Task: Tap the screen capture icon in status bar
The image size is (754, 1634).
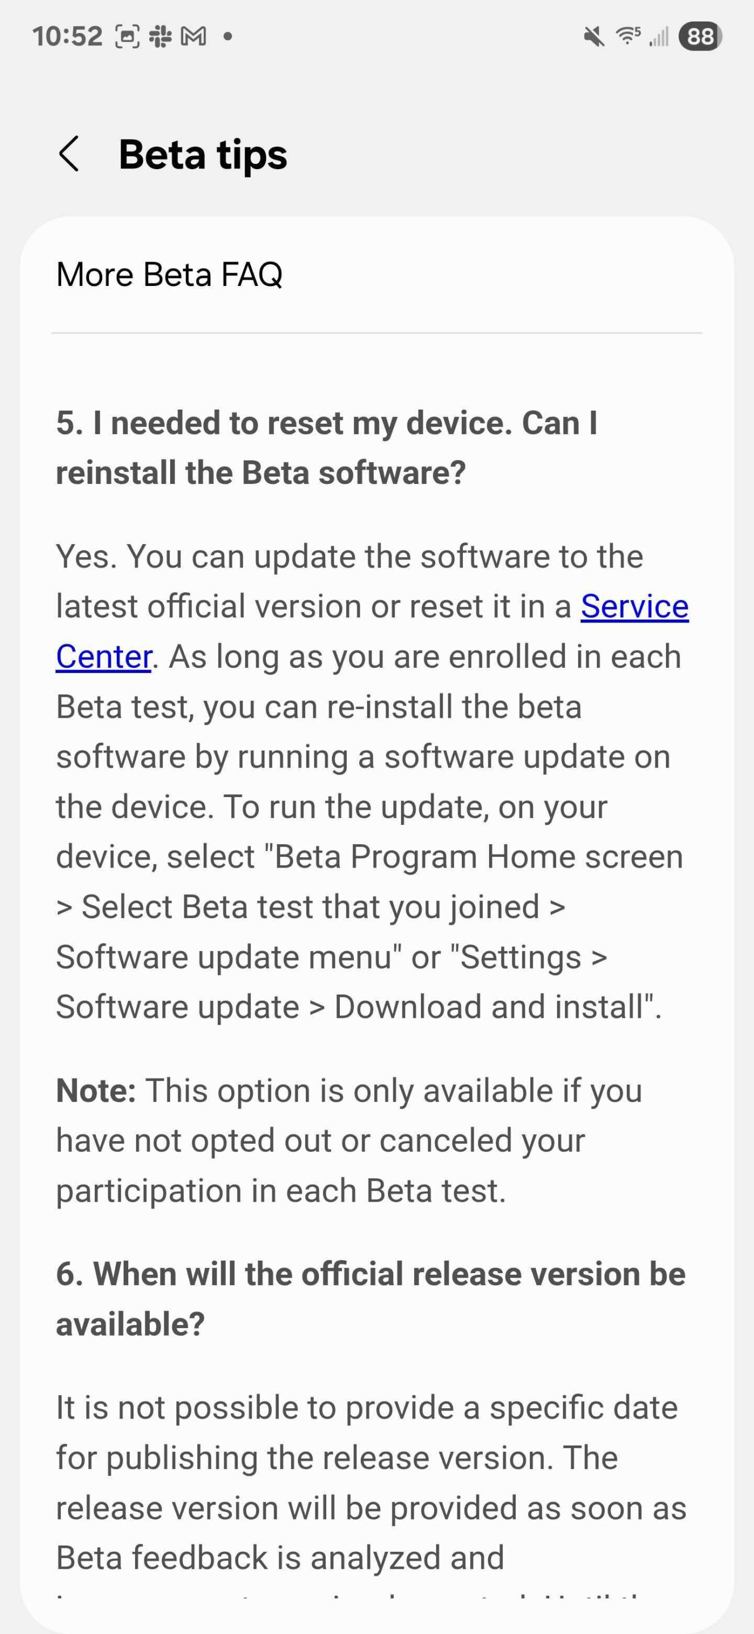Action: pos(127,37)
